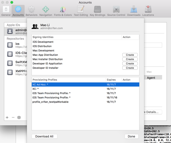Download All provisioning profiles
The image size is (171, 143).
[44, 136]
